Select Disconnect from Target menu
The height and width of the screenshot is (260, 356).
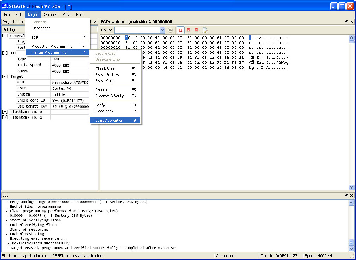(58, 28)
